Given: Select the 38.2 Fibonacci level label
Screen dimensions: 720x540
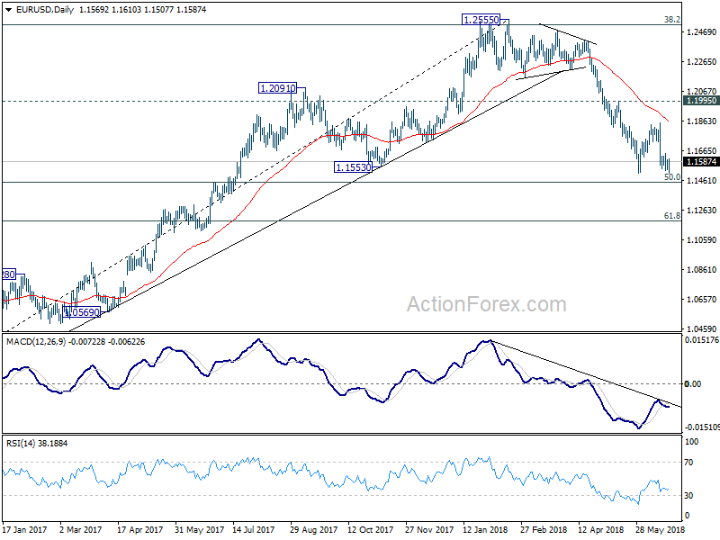Looking at the screenshot, I should pyautogui.click(x=672, y=20).
